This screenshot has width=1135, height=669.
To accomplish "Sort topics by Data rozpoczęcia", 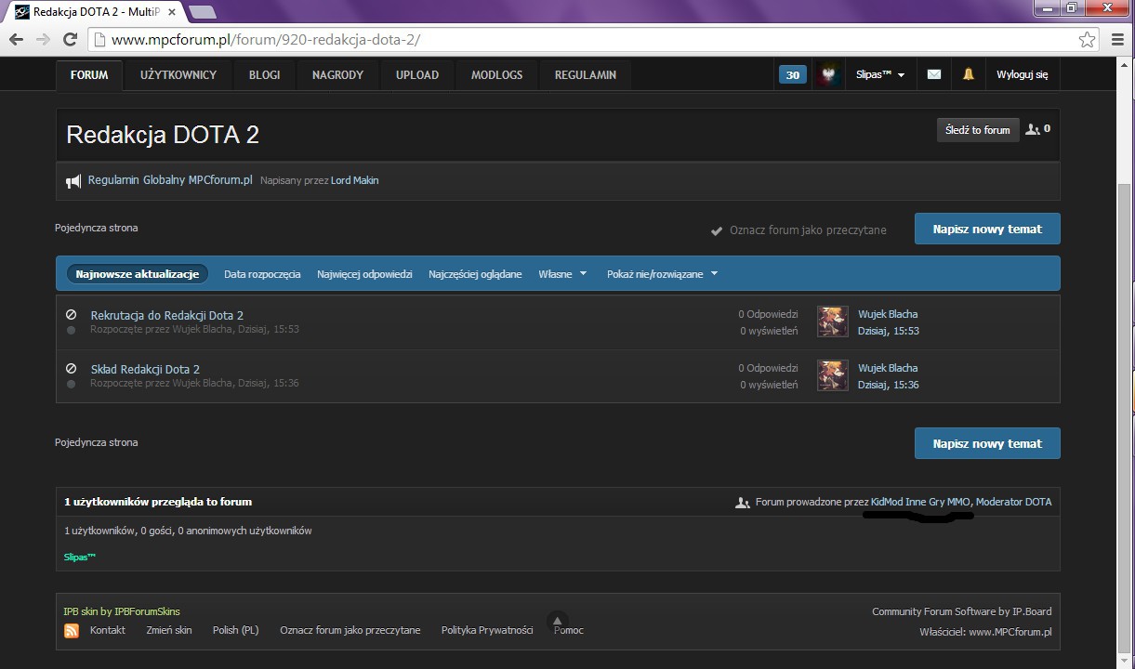I will [262, 274].
